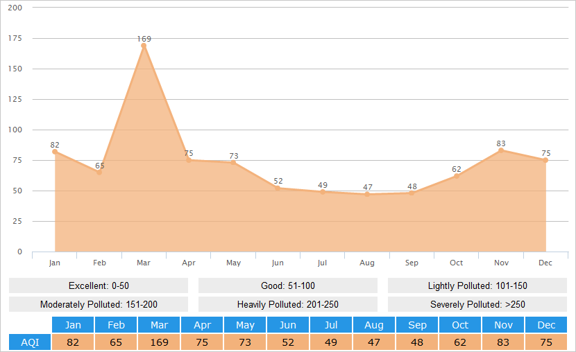Click the table cell with AQI value 52

coord(288,342)
